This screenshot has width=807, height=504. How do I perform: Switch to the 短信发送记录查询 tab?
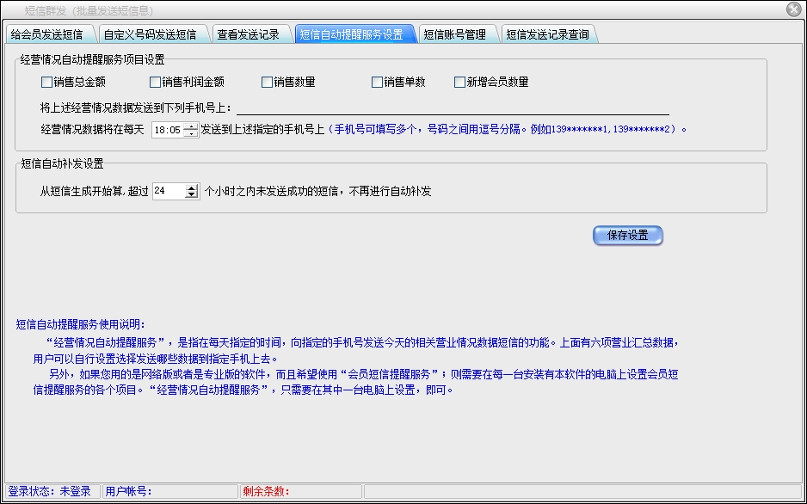pyautogui.click(x=547, y=35)
